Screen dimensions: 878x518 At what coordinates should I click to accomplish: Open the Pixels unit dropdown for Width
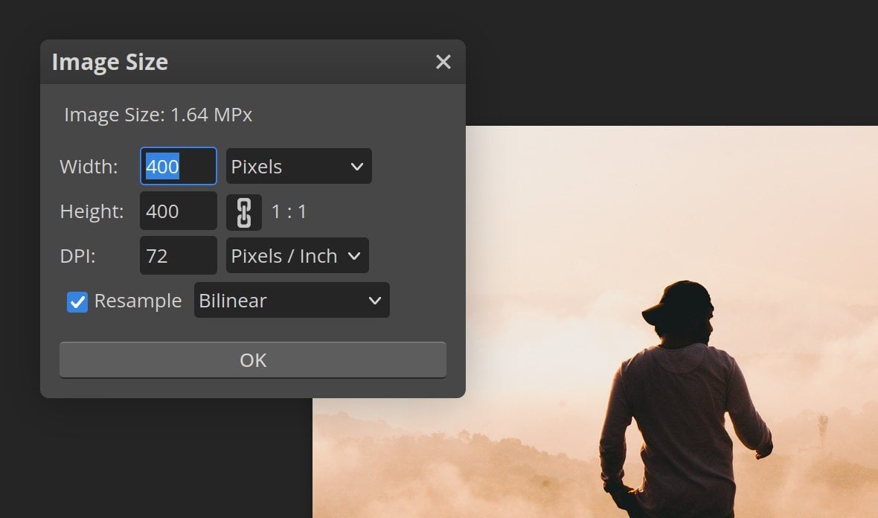point(298,167)
